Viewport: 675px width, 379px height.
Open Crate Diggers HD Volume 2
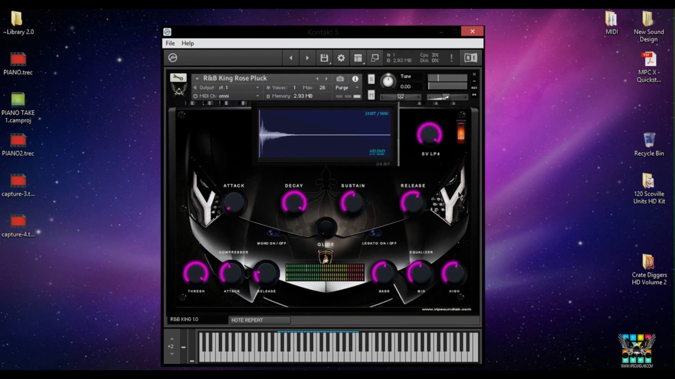[649, 270]
